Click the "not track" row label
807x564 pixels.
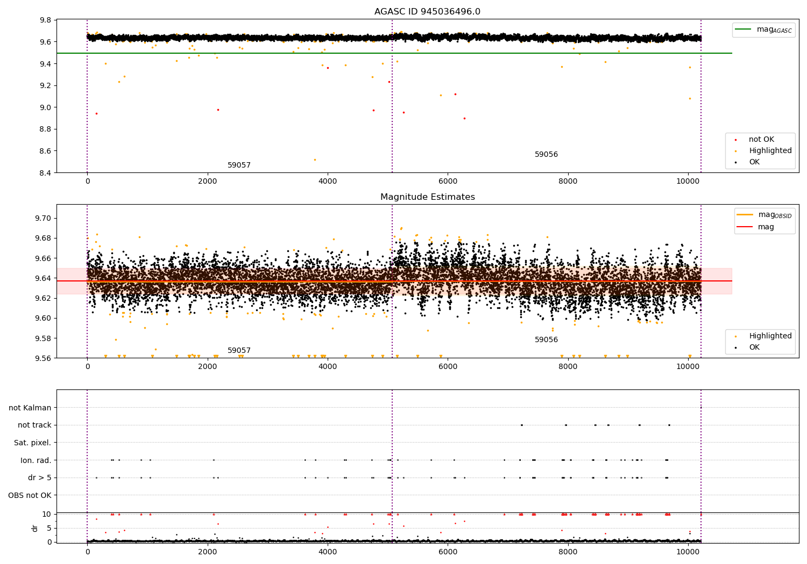coord(34,425)
